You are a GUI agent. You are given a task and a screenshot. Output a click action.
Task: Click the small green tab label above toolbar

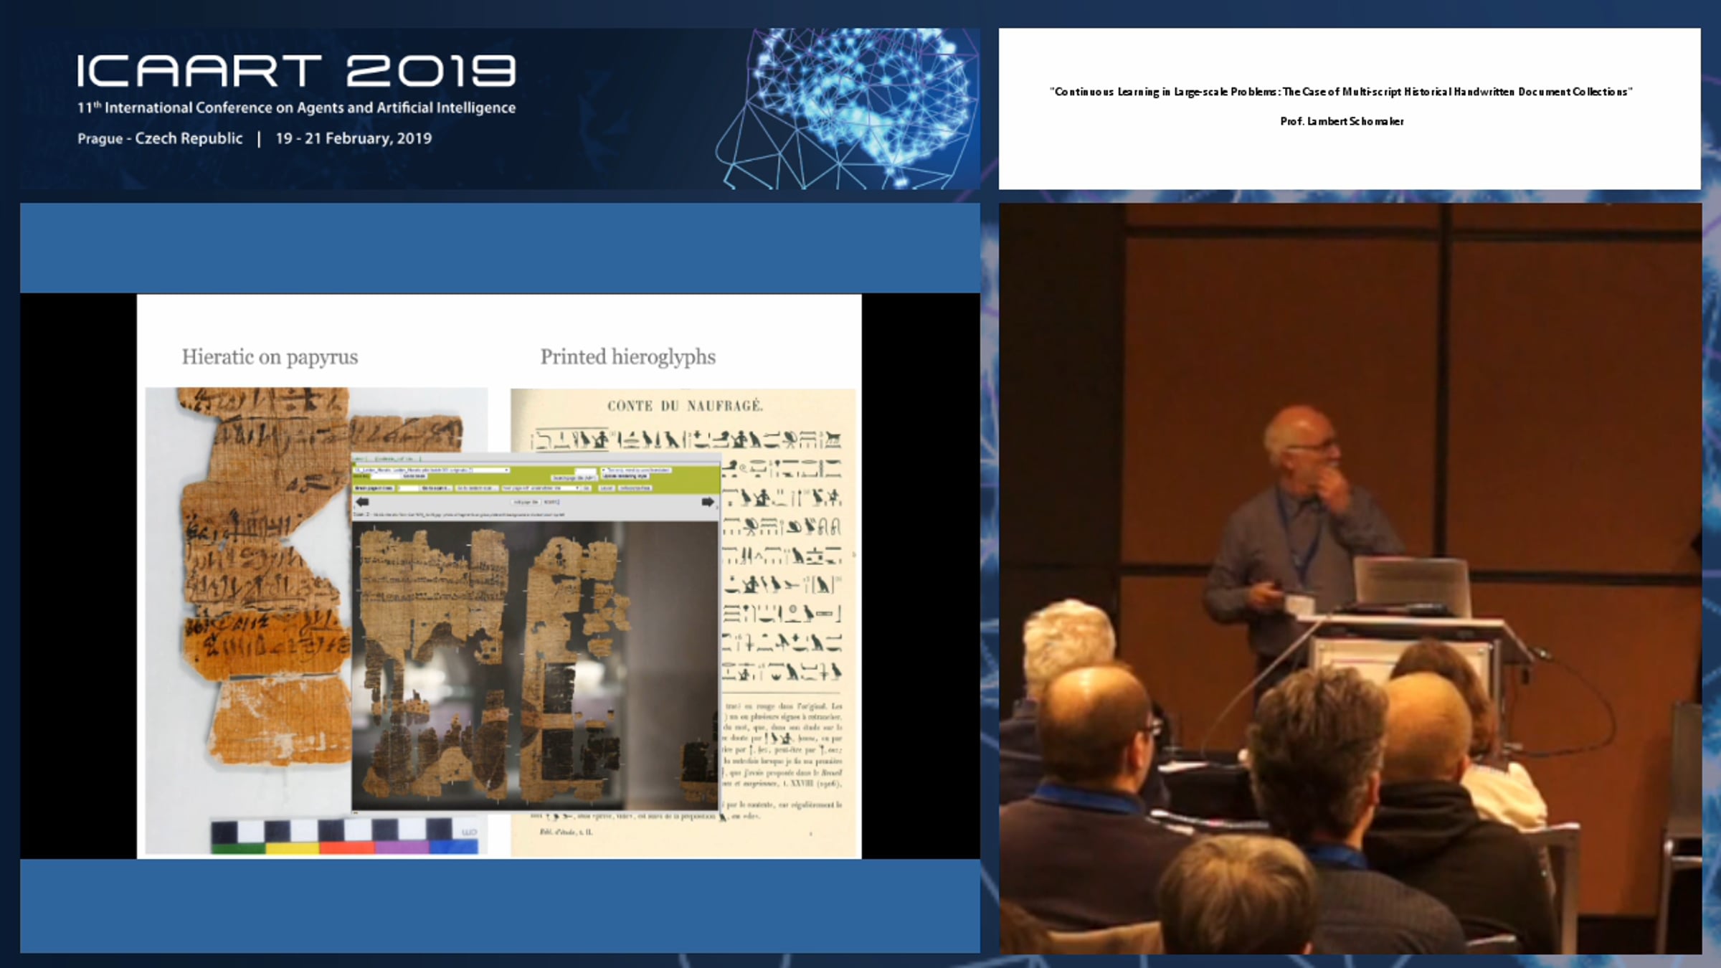pyautogui.click(x=393, y=459)
